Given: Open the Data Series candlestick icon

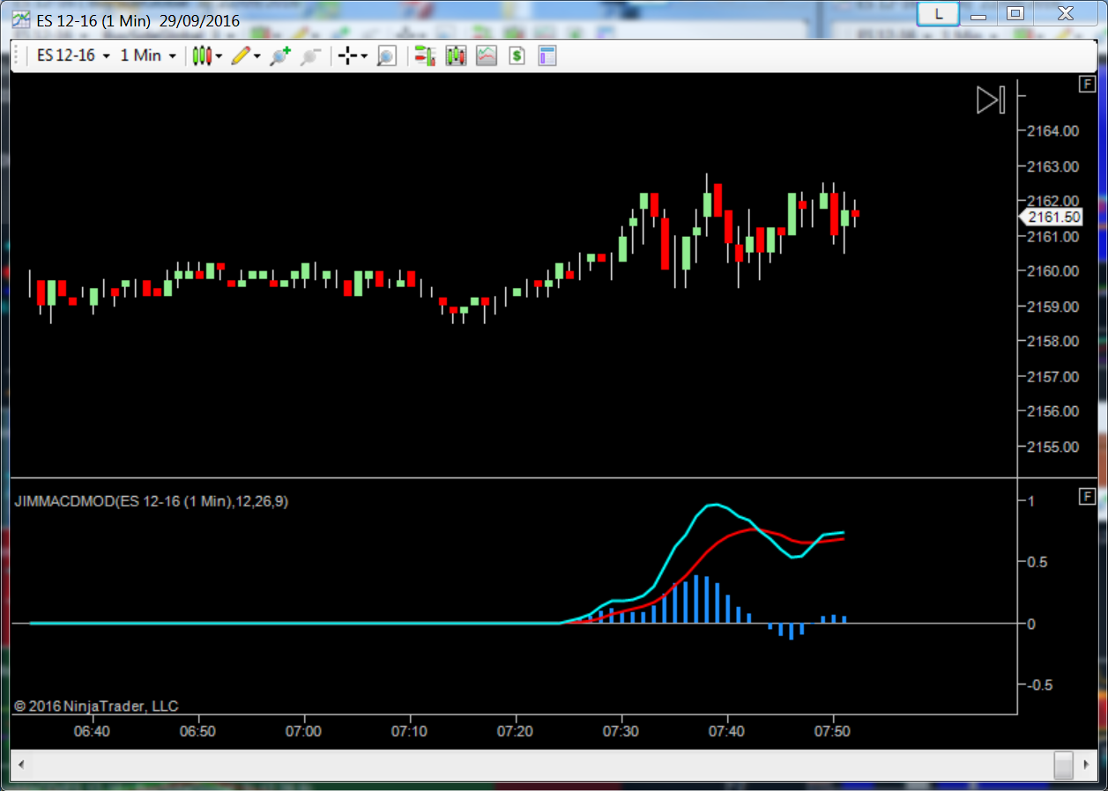Looking at the screenshot, I should (456, 56).
